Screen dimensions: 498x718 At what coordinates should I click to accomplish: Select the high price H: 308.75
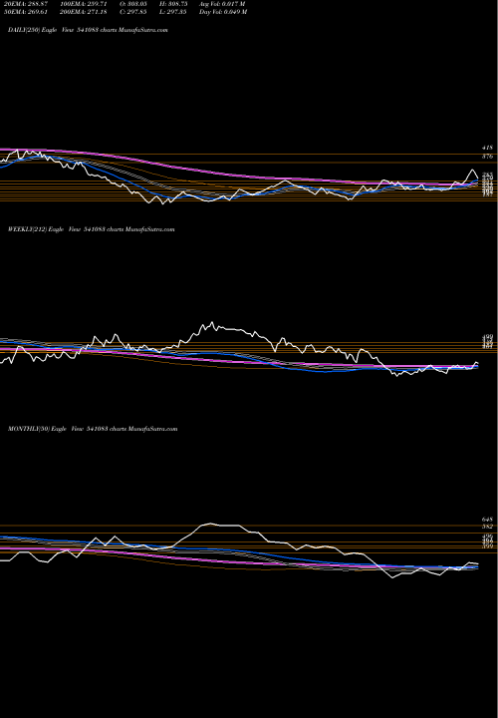(171, 4)
